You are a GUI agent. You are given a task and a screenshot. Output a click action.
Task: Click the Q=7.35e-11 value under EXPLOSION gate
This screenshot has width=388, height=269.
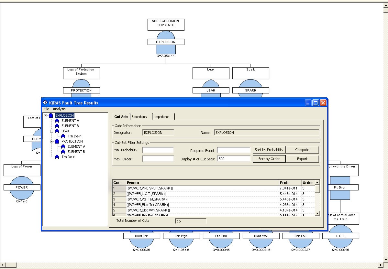click(x=166, y=56)
